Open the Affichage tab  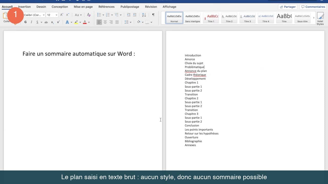tap(169, 7)
